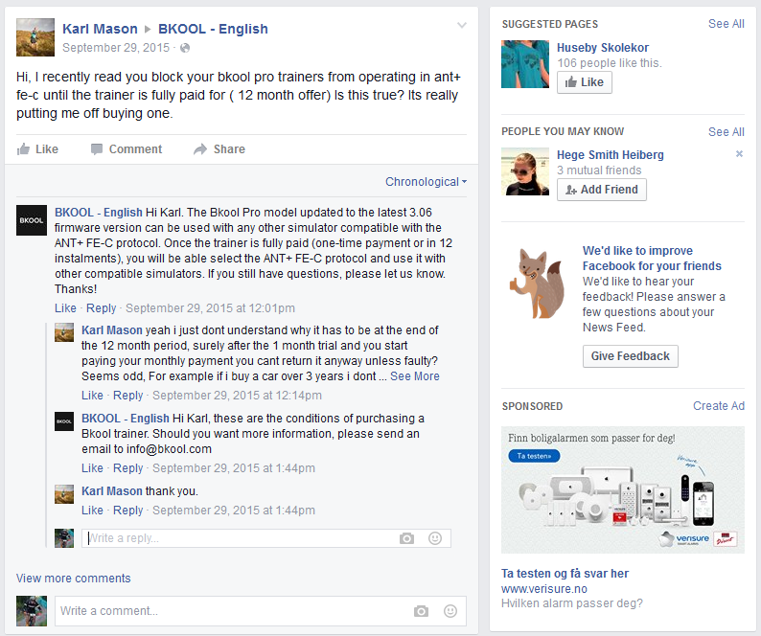Click the thumbs-up Like icon under the post
This screenshot has height=636, width=761.
pyautogui.click(x=23, y=148)
